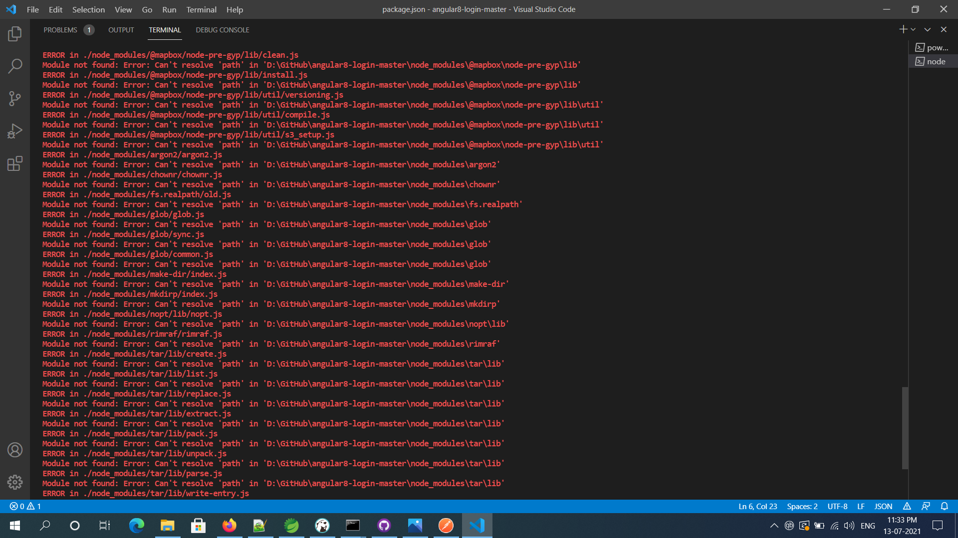Select the powershell terminal in the terminal list
The image size is (958, 538).
(933, 47)
